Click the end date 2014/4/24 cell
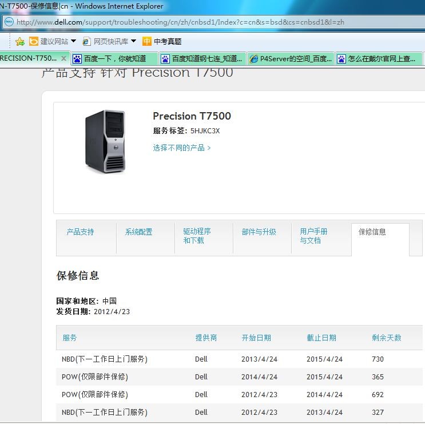The image size is (425, 424). pos(324,394)
